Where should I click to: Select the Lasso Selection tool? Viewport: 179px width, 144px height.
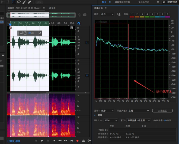click(x=19, y=2)
